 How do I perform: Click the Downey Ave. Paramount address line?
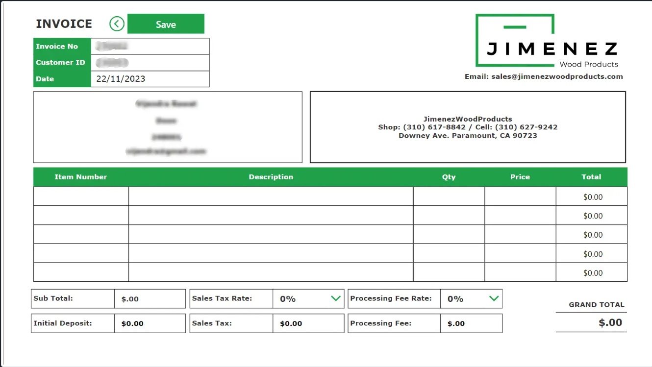click(x=468, y=136)
